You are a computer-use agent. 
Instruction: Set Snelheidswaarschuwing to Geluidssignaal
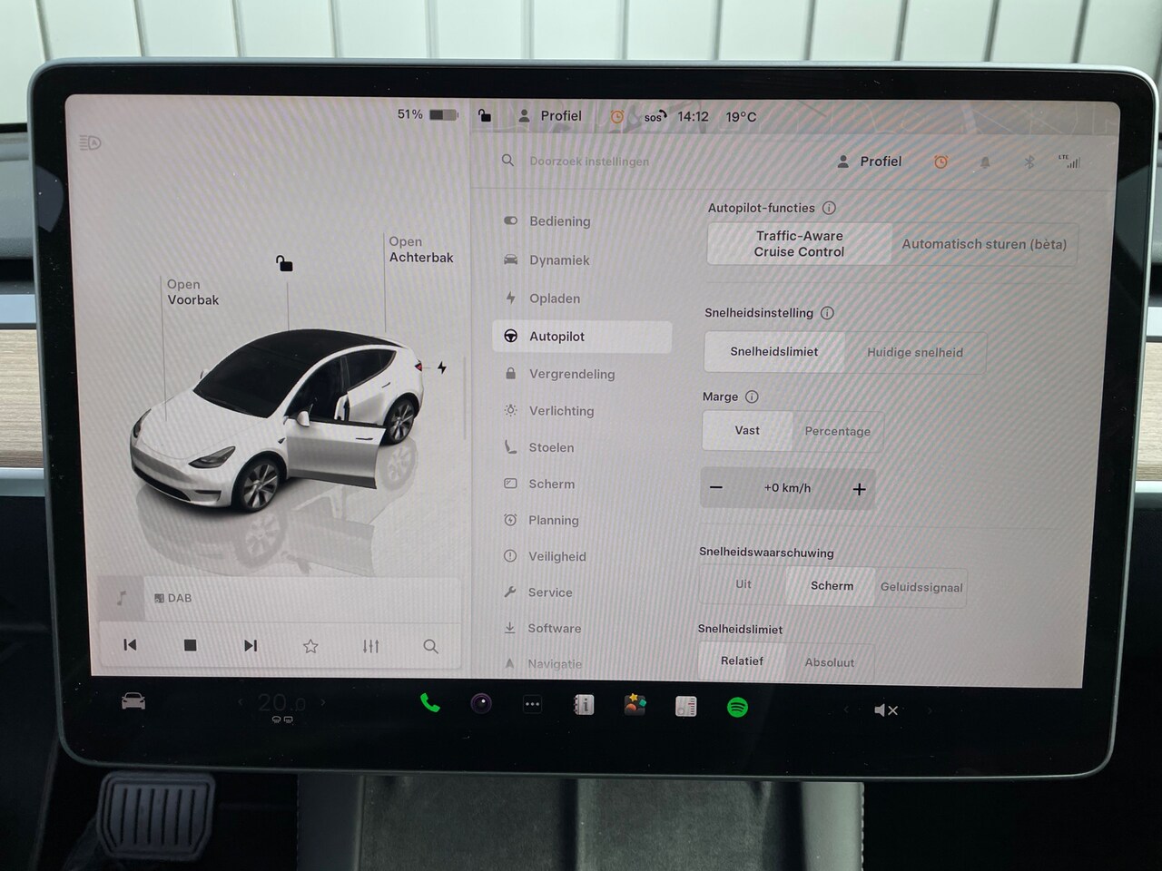point(921,588)
